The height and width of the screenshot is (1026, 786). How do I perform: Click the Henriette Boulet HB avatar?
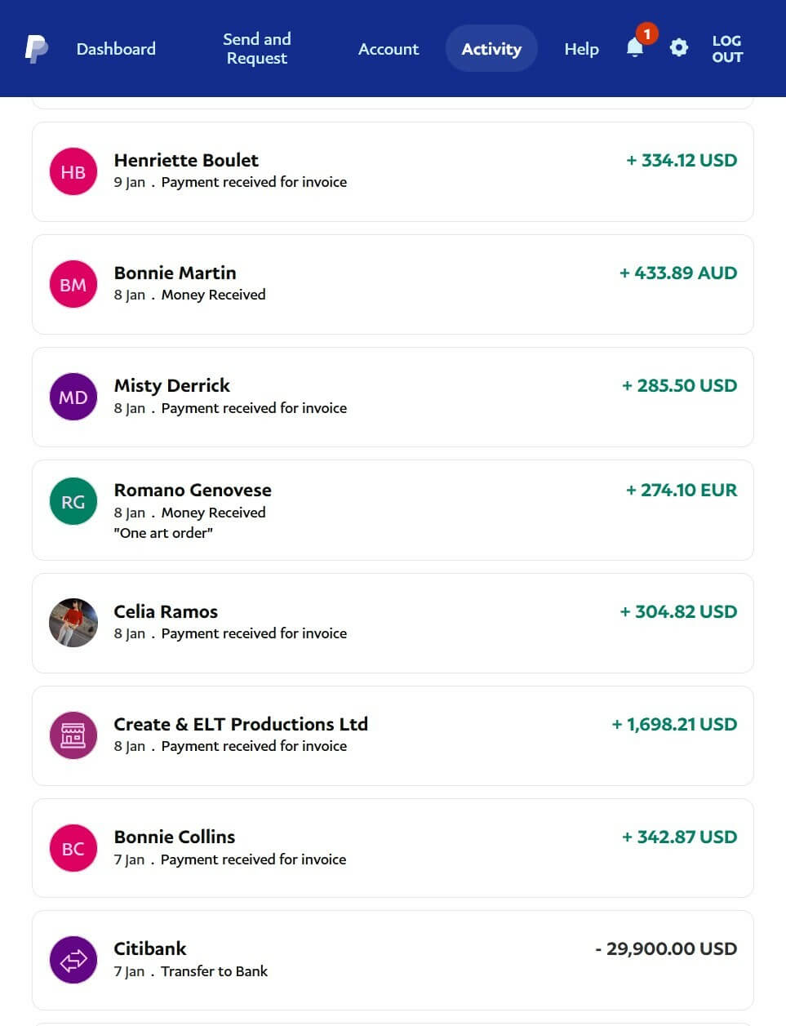73,171
